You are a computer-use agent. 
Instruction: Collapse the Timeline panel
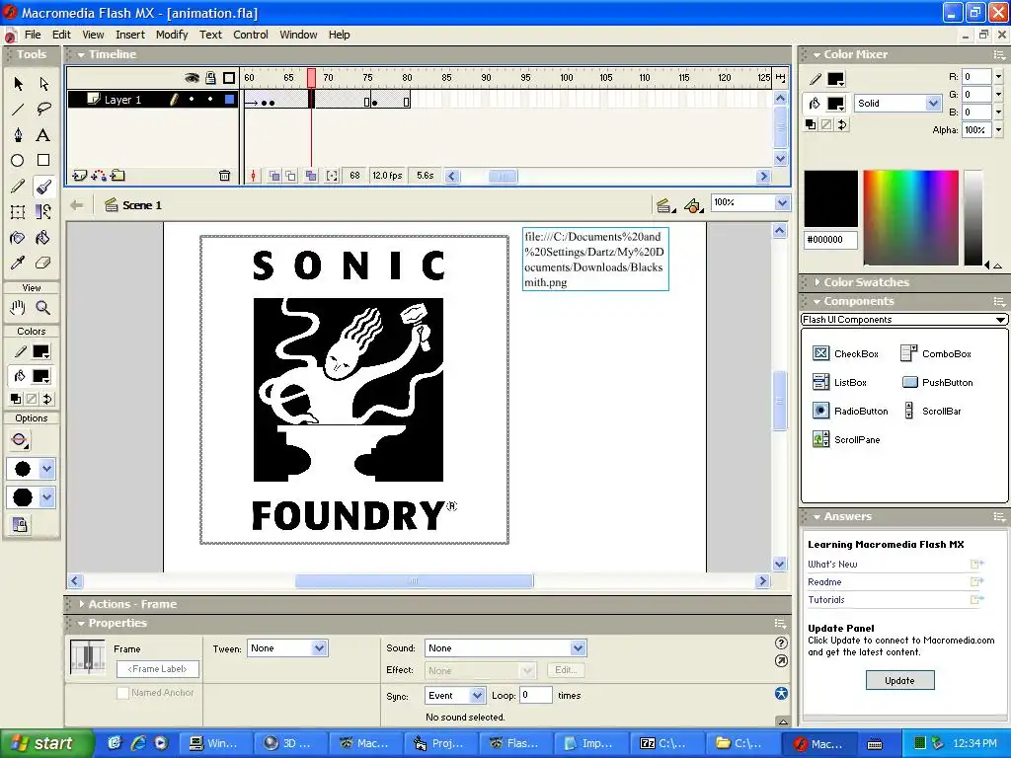coord(81,55)
